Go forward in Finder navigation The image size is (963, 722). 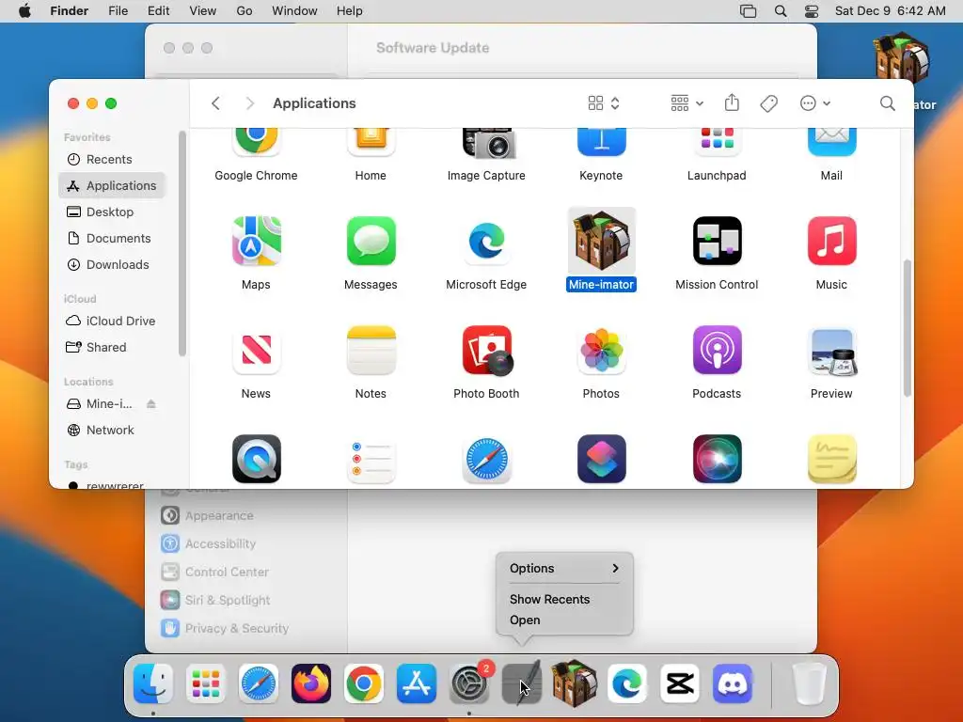pyautogui.click(x=249, y=103)
